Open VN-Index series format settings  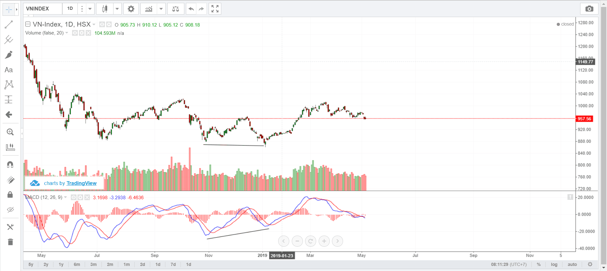pos(109,24)
